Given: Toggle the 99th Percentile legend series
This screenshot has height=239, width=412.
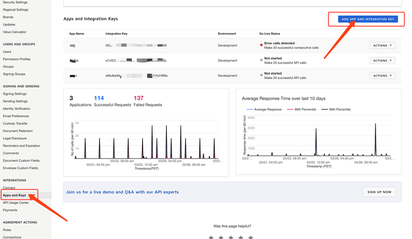Looking at the screenshot, I should (336, 109).
